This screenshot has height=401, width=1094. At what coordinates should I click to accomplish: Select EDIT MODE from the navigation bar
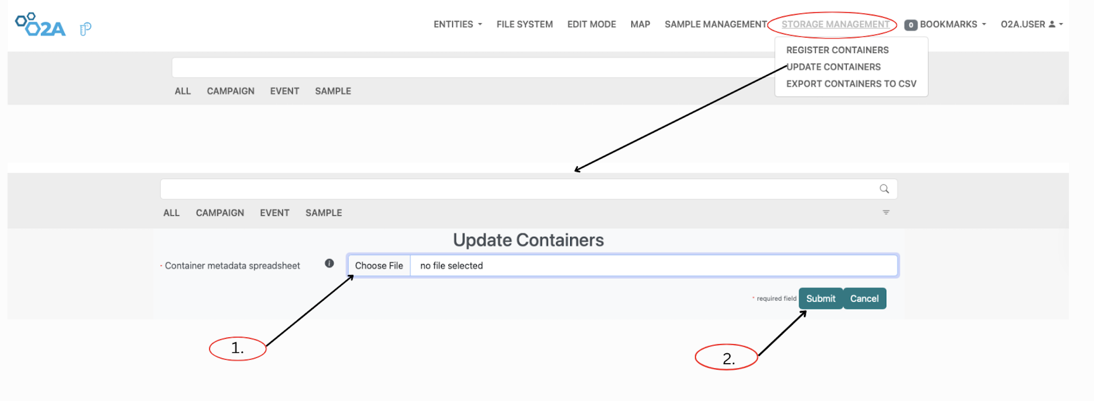point(591,24)
